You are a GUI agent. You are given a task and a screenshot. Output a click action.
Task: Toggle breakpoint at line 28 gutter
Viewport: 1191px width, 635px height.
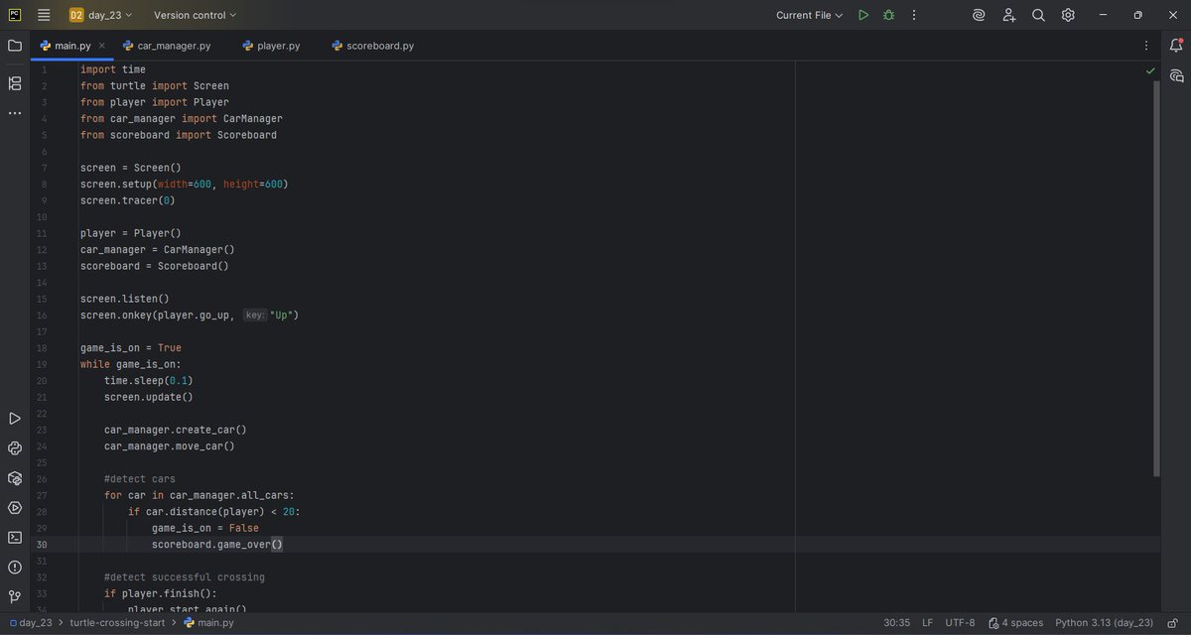(x=42, y=512)
